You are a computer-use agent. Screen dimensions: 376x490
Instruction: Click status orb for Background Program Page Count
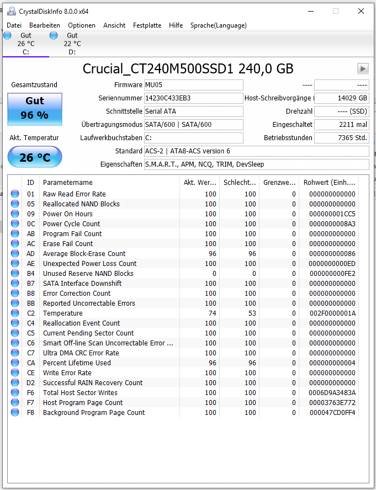[15, 413]
